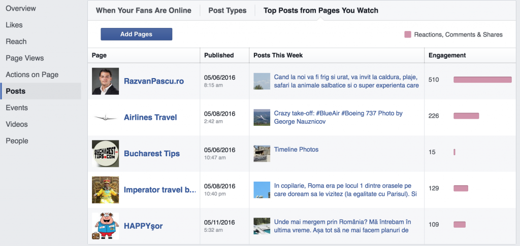This screenshot has width=520, height=246.
Task: Open the Timeline Photos post thumbnail
Action: click(x=262, y=154)
